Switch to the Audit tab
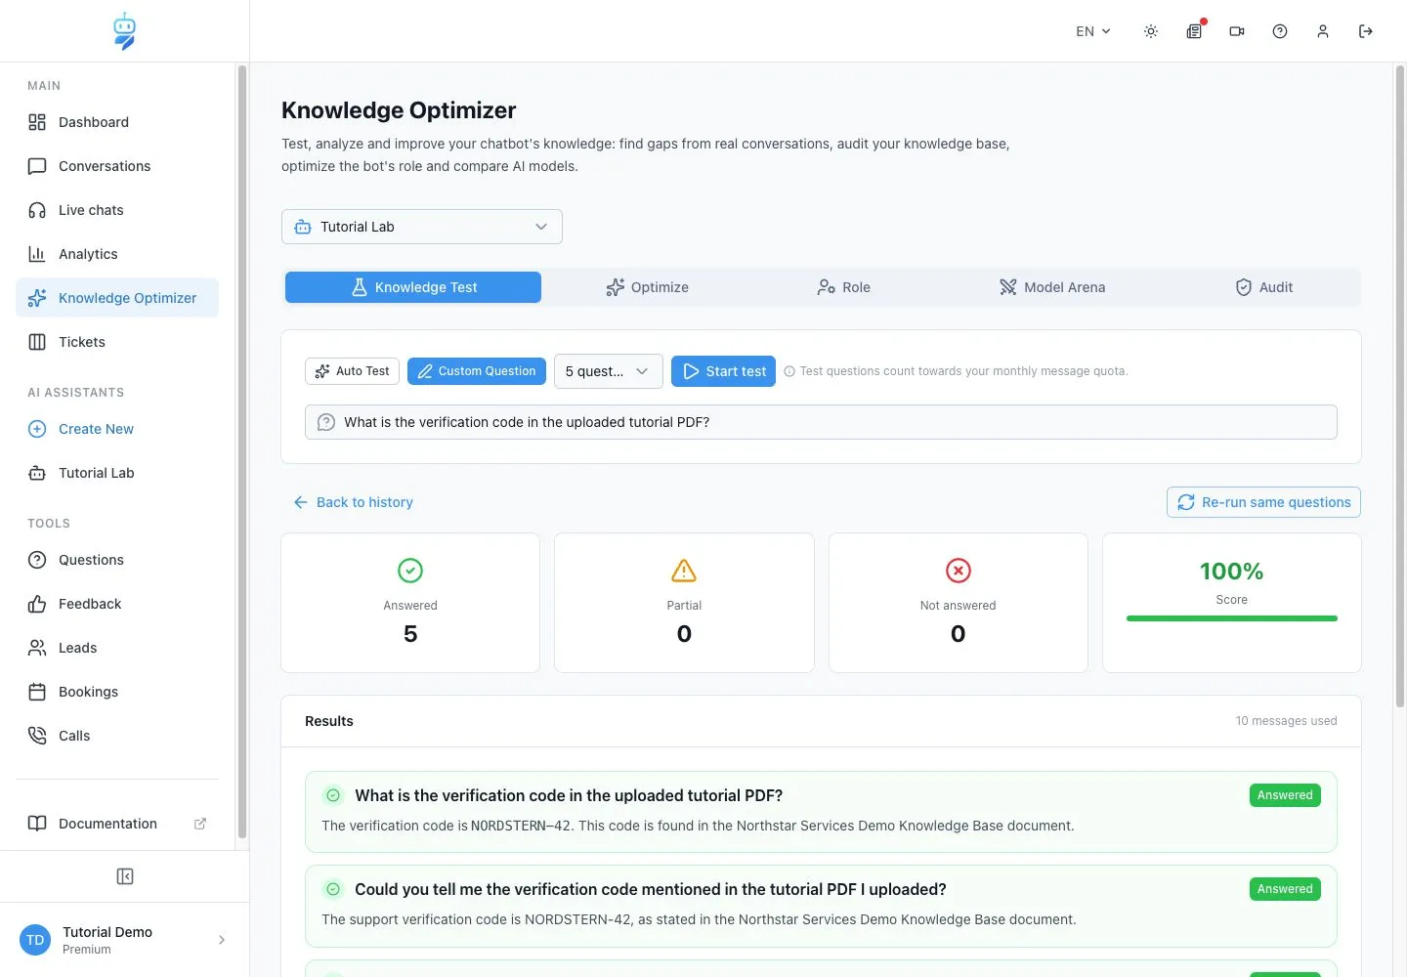The image size is (1407, 977). click(x=1263, y=287)
